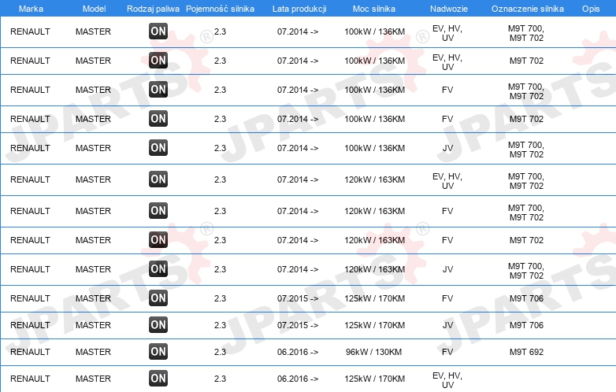ON icon in 100kW FV row with only M9T 702
616x392 pixels.
(x=158, y=119)
